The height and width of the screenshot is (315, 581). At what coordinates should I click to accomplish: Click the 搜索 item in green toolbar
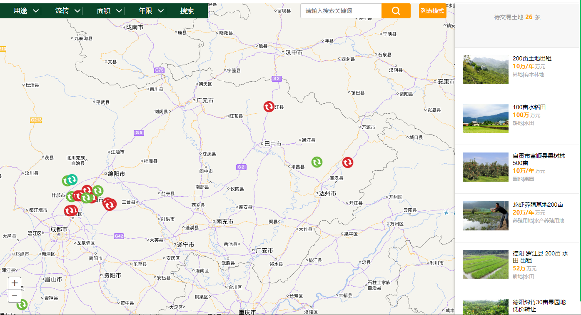pyautogui.click(x=187, y=11)
